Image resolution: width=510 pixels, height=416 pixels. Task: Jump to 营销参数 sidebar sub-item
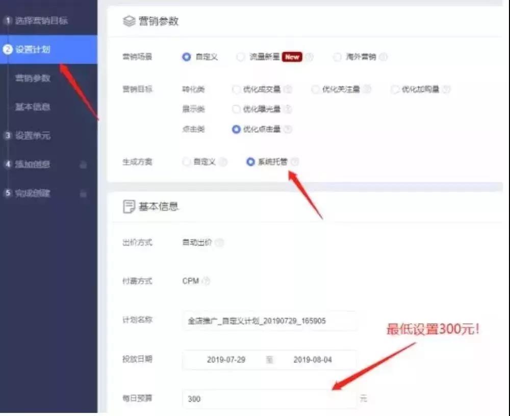[x=33, y=78]
